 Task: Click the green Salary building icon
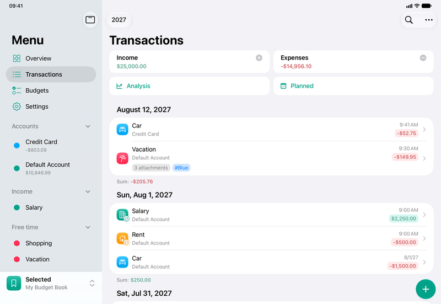click(122, 215)
